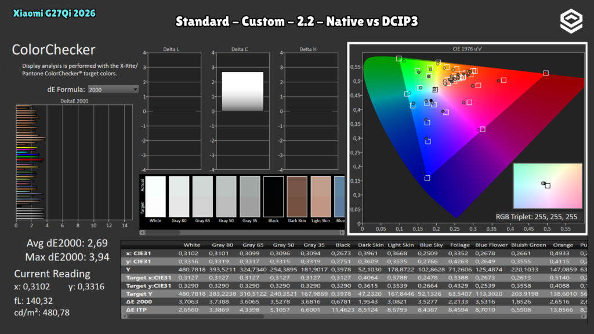Click the x: CIE31 row label
Screen dimensions: 594x334
click(138, 253)
